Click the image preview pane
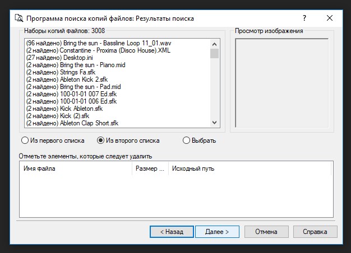The image size is (351, 253). (282, 83)
